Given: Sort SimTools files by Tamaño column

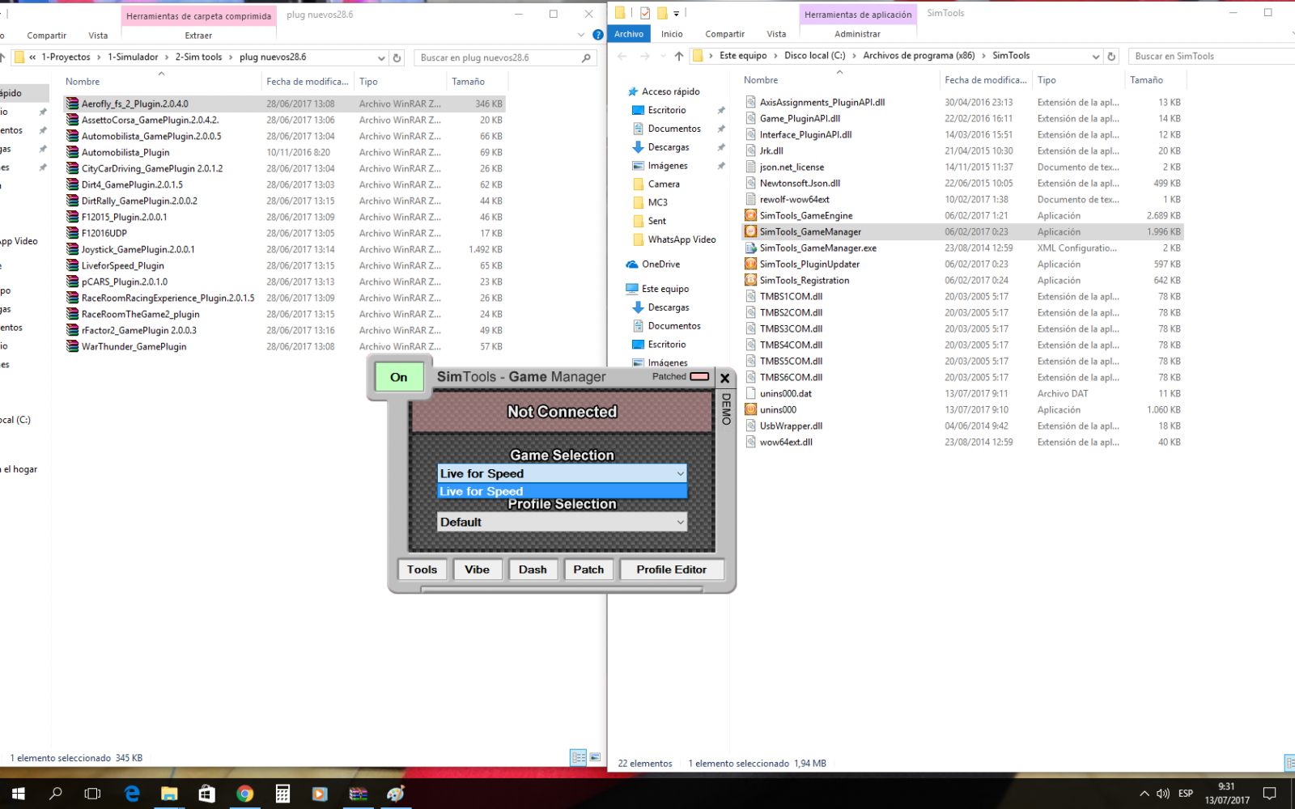Looking at the screenshot, I should pos(1146,80).
